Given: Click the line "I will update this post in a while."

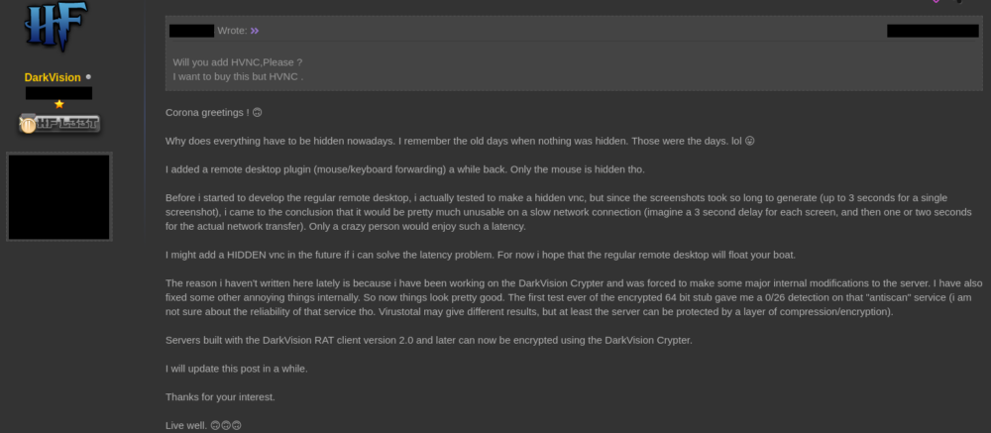Looking at the screenshot, I should [x=237, y=369].
